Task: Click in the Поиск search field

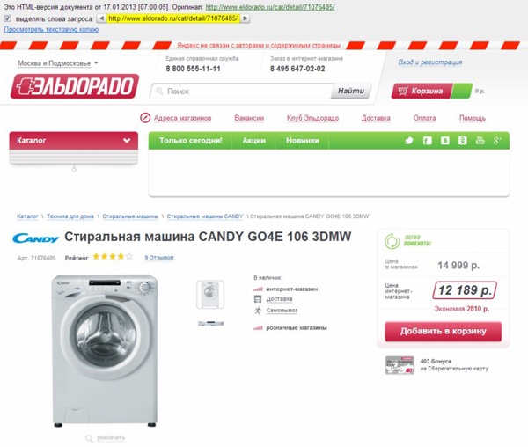Action: pyautogui.click(x=243, y=91)
